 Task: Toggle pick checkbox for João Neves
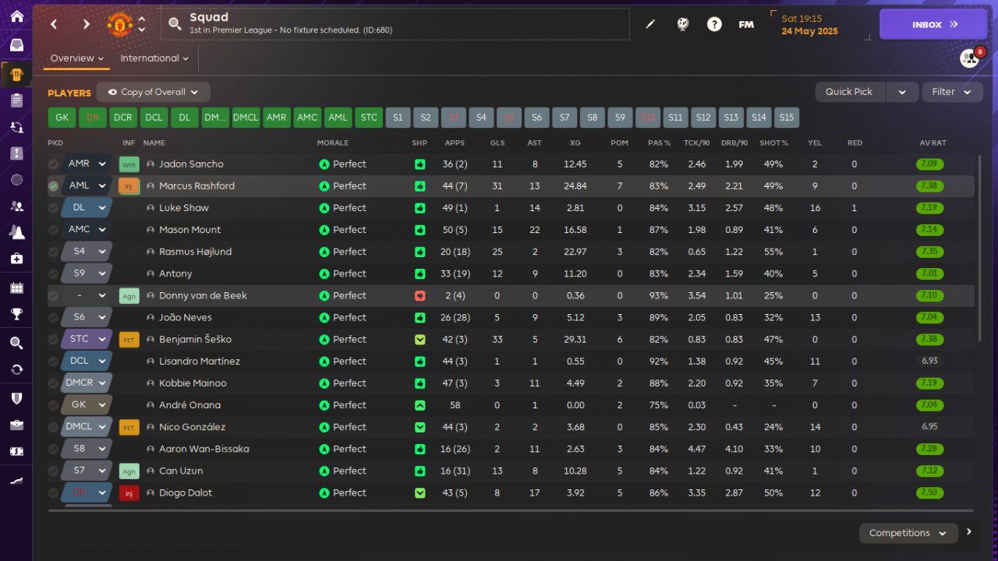(x=53, y=317)
